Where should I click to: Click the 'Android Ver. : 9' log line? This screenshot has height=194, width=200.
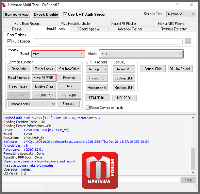coord(16,146)
